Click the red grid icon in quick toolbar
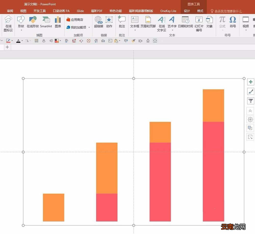Screen dimensions: 255x234 [74, 41]
